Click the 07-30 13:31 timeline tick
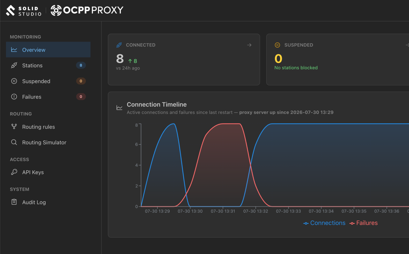 pos(223,211)
